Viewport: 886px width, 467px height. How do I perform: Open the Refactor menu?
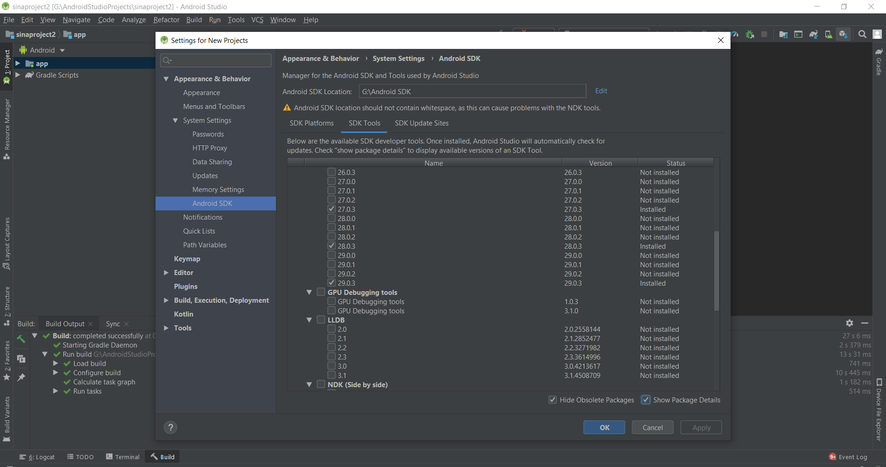tap(166, 20)
